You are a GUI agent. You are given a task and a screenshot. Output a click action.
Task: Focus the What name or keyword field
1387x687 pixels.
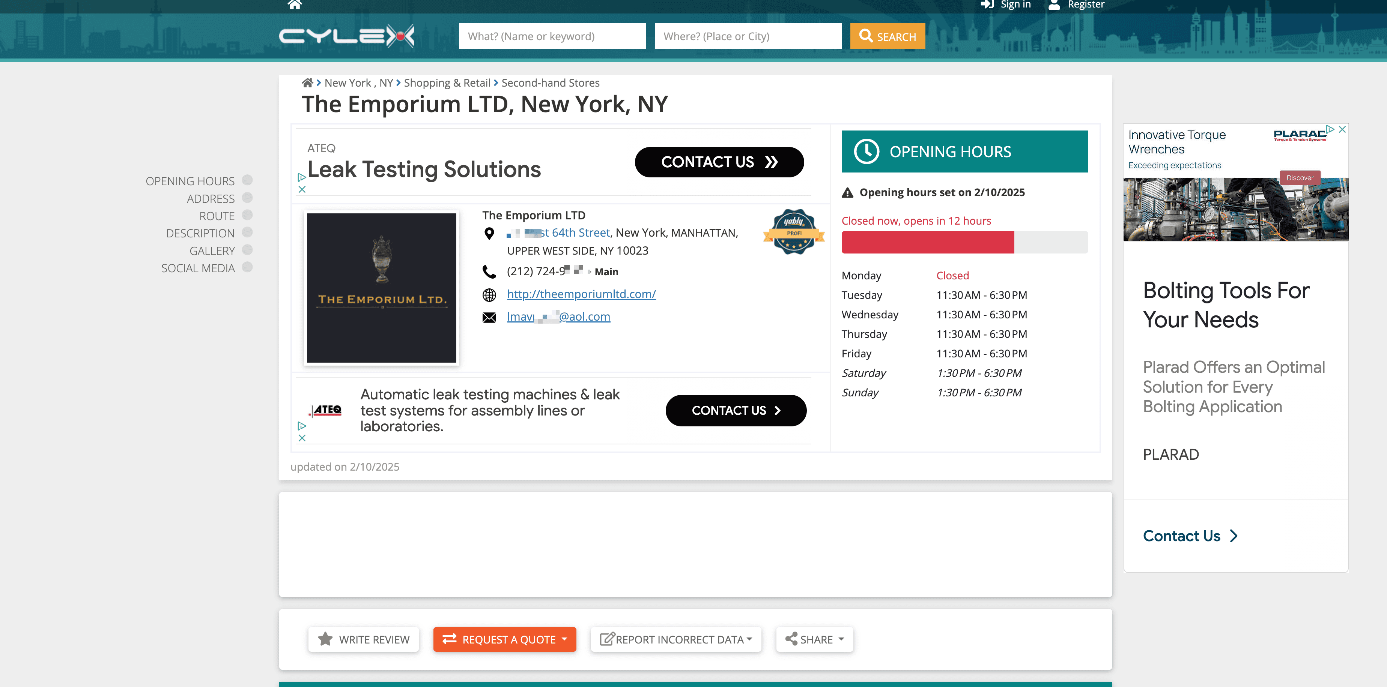[552, 37]
